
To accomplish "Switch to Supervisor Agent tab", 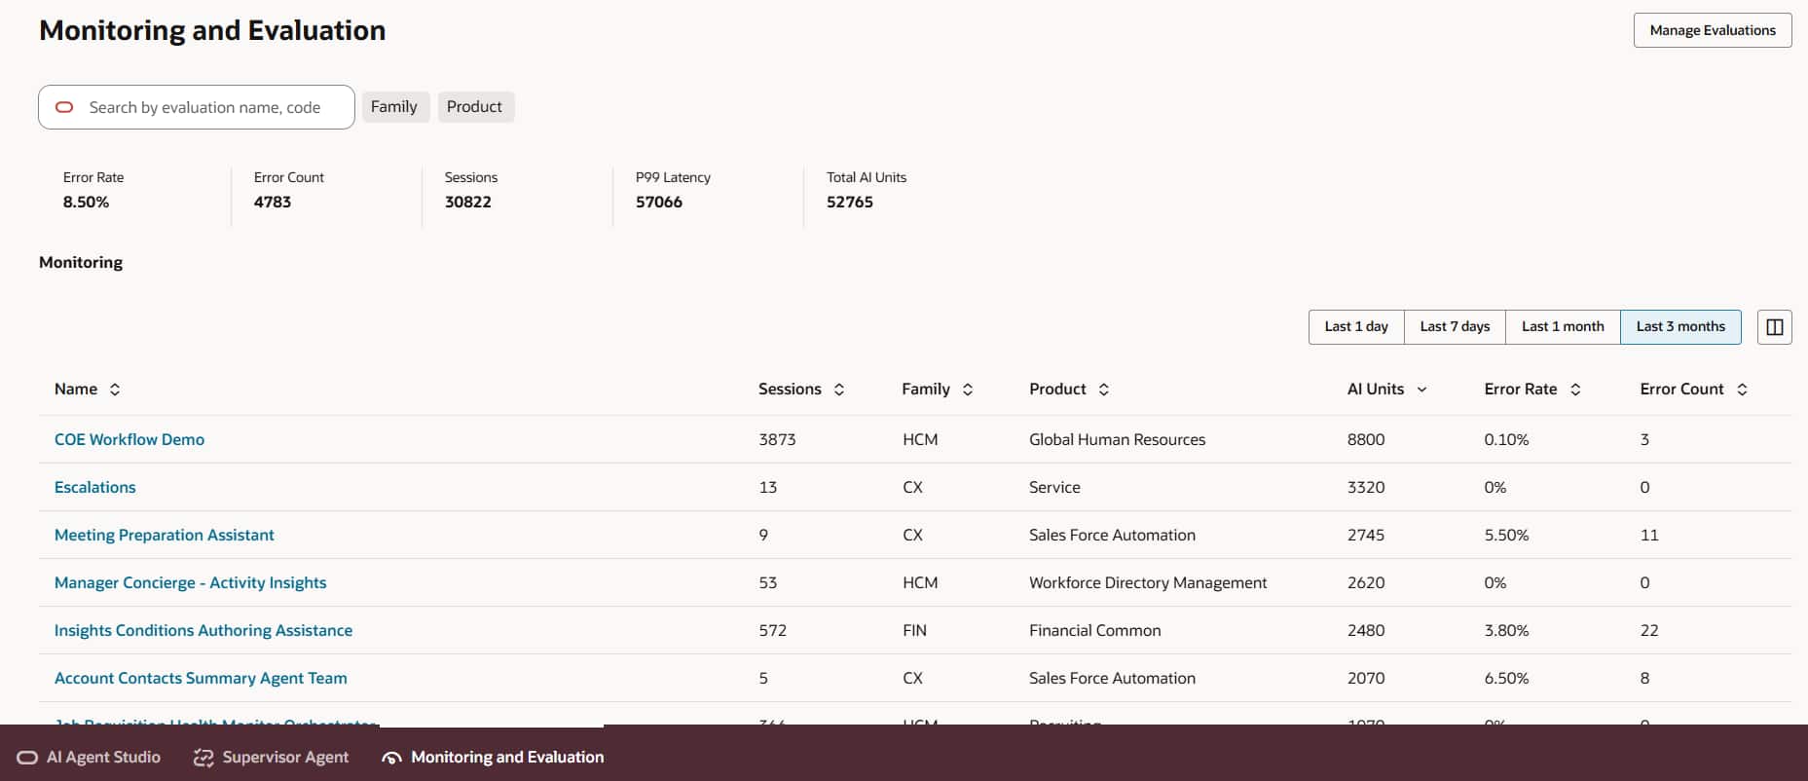I will click(271, 758).
